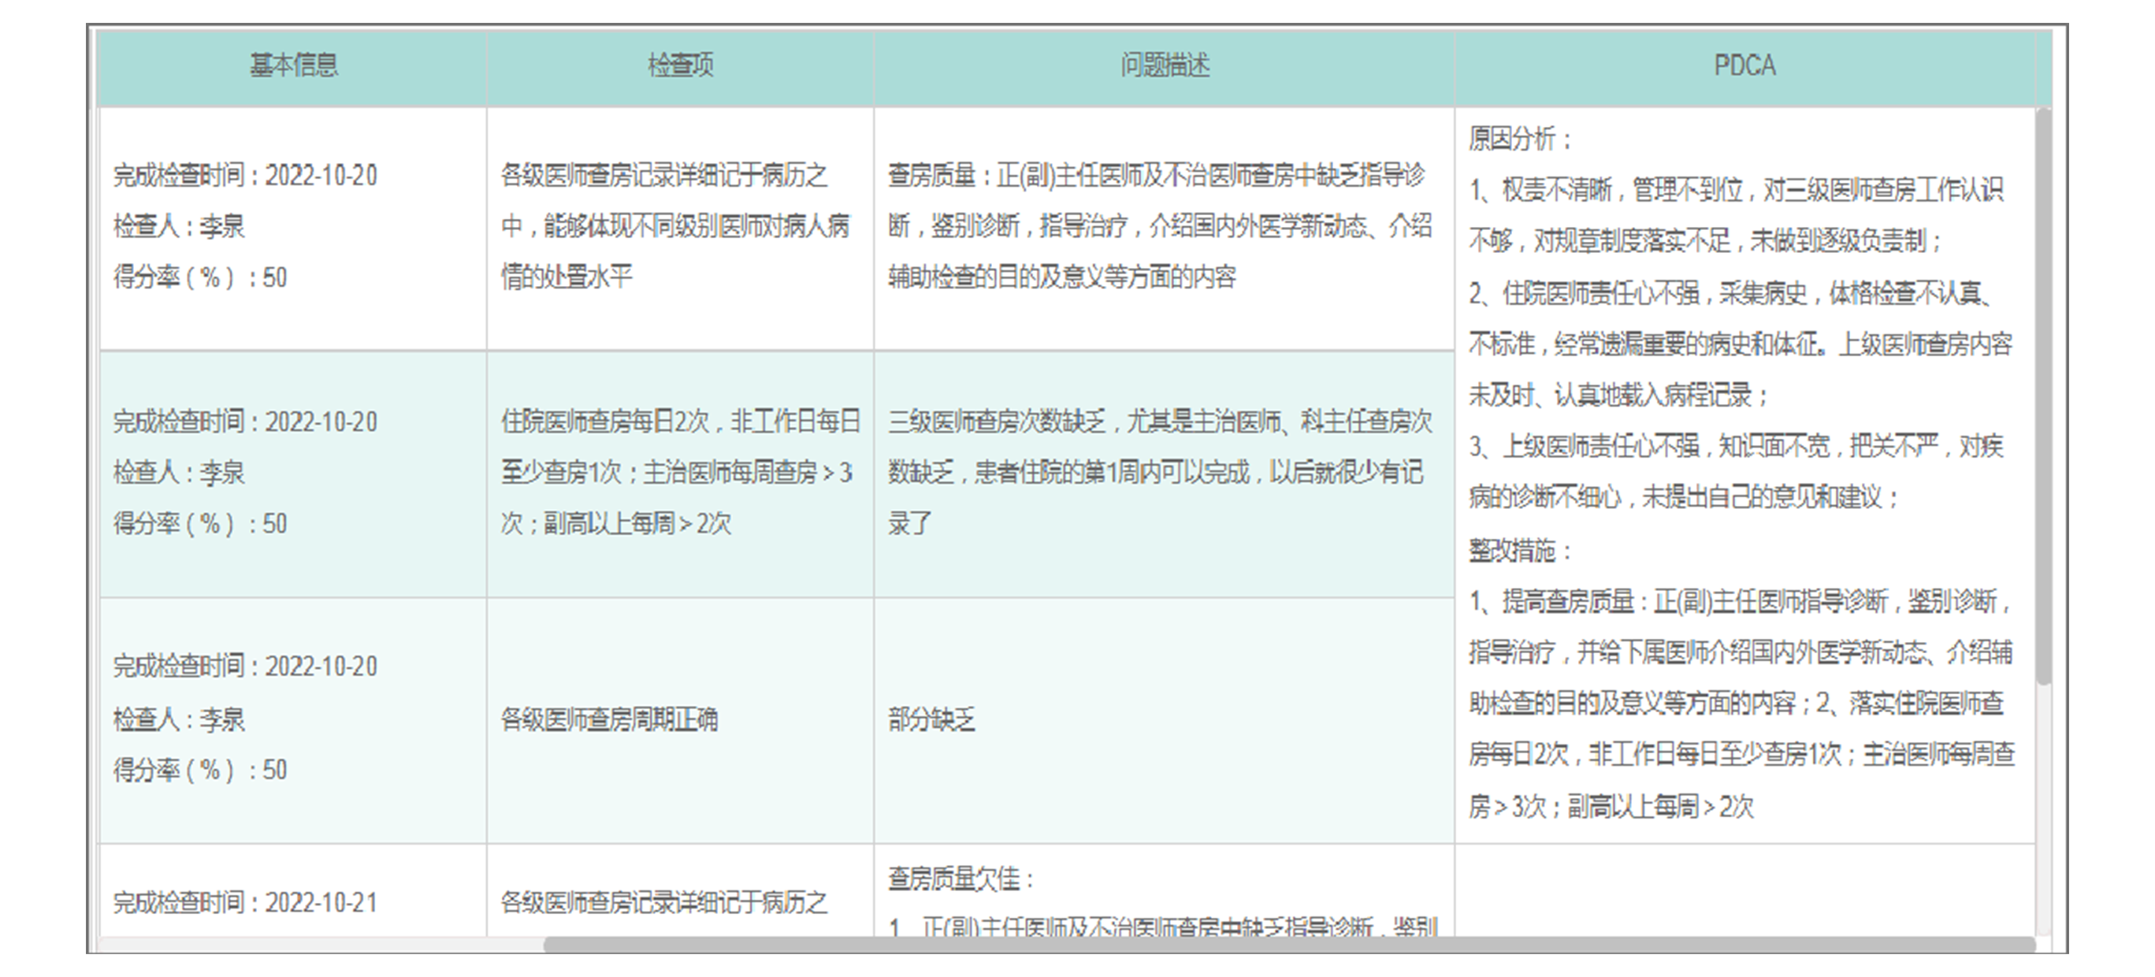This screenshot has width=2155, height=977.
Task: Click first row's 查房质量 problem description
Action: click(1160, 226)
